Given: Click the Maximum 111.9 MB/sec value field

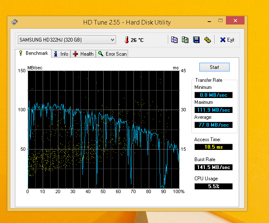Looking at the screenshot, I should pyautogui.click(x=213, y=110).
